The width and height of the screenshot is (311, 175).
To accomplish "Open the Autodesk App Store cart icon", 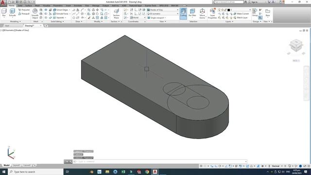I will (269, 2).
